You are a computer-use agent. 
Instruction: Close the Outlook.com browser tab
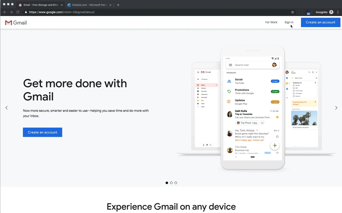pyautogui.click(x=110, y=5)
